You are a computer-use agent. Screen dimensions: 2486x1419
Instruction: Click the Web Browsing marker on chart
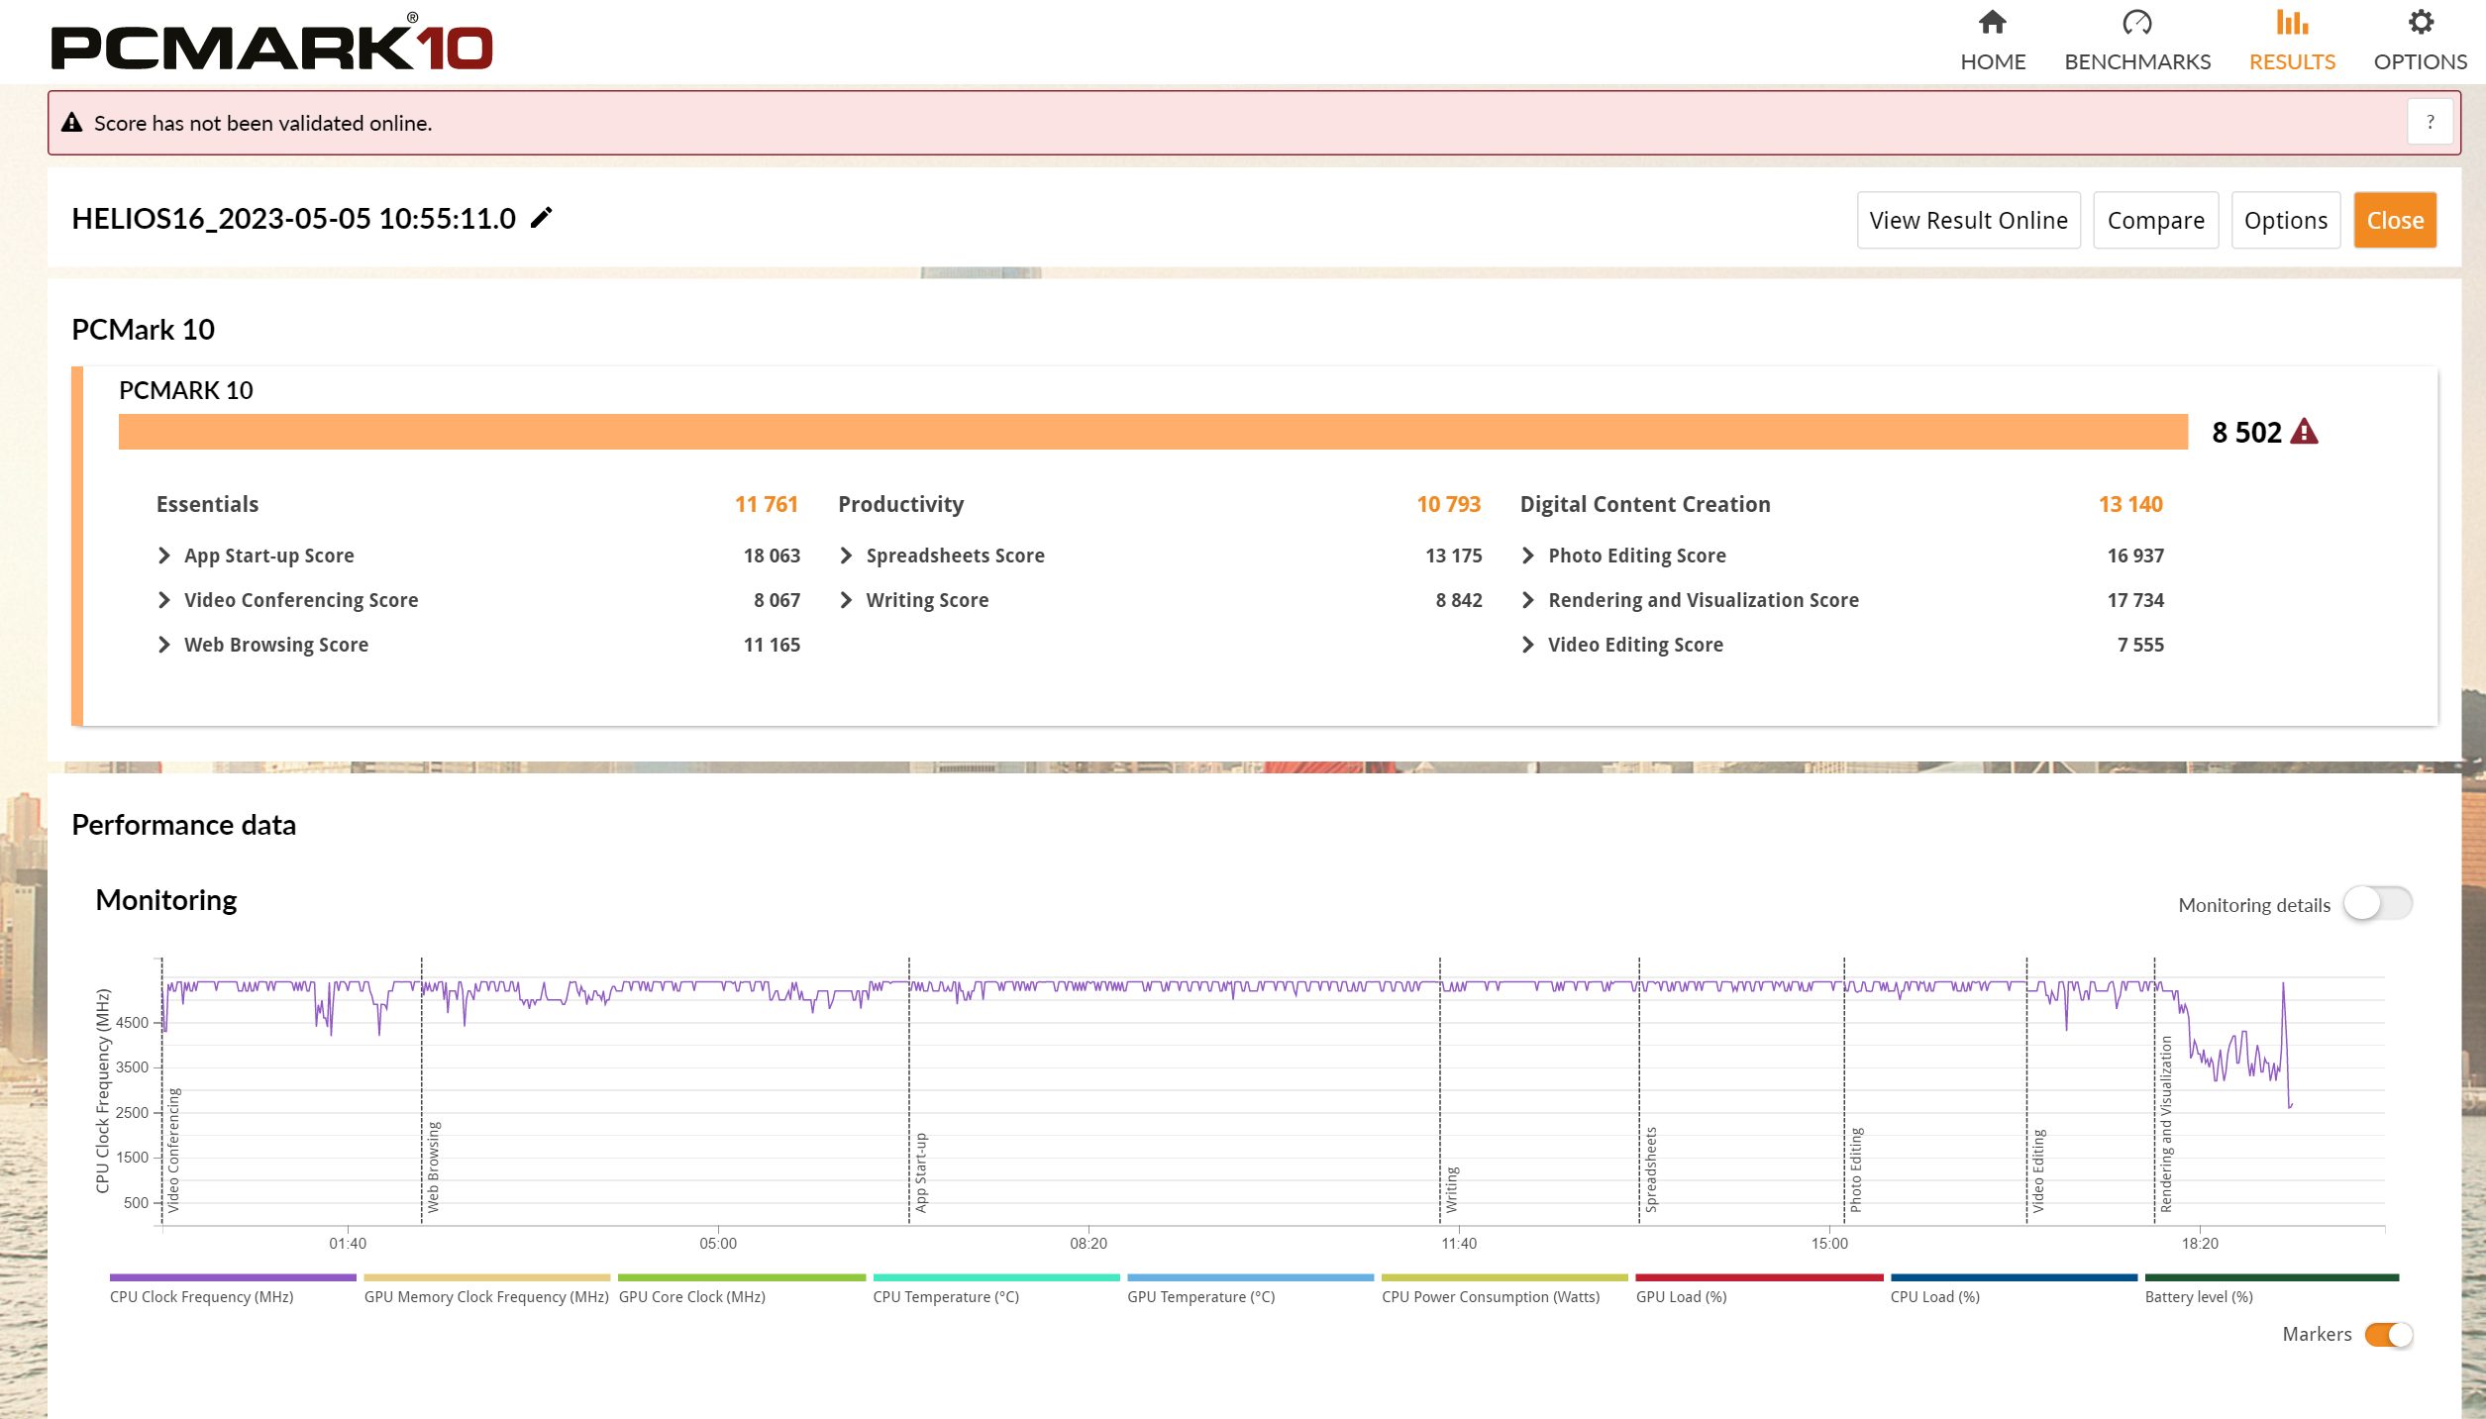pos(433,1166)
